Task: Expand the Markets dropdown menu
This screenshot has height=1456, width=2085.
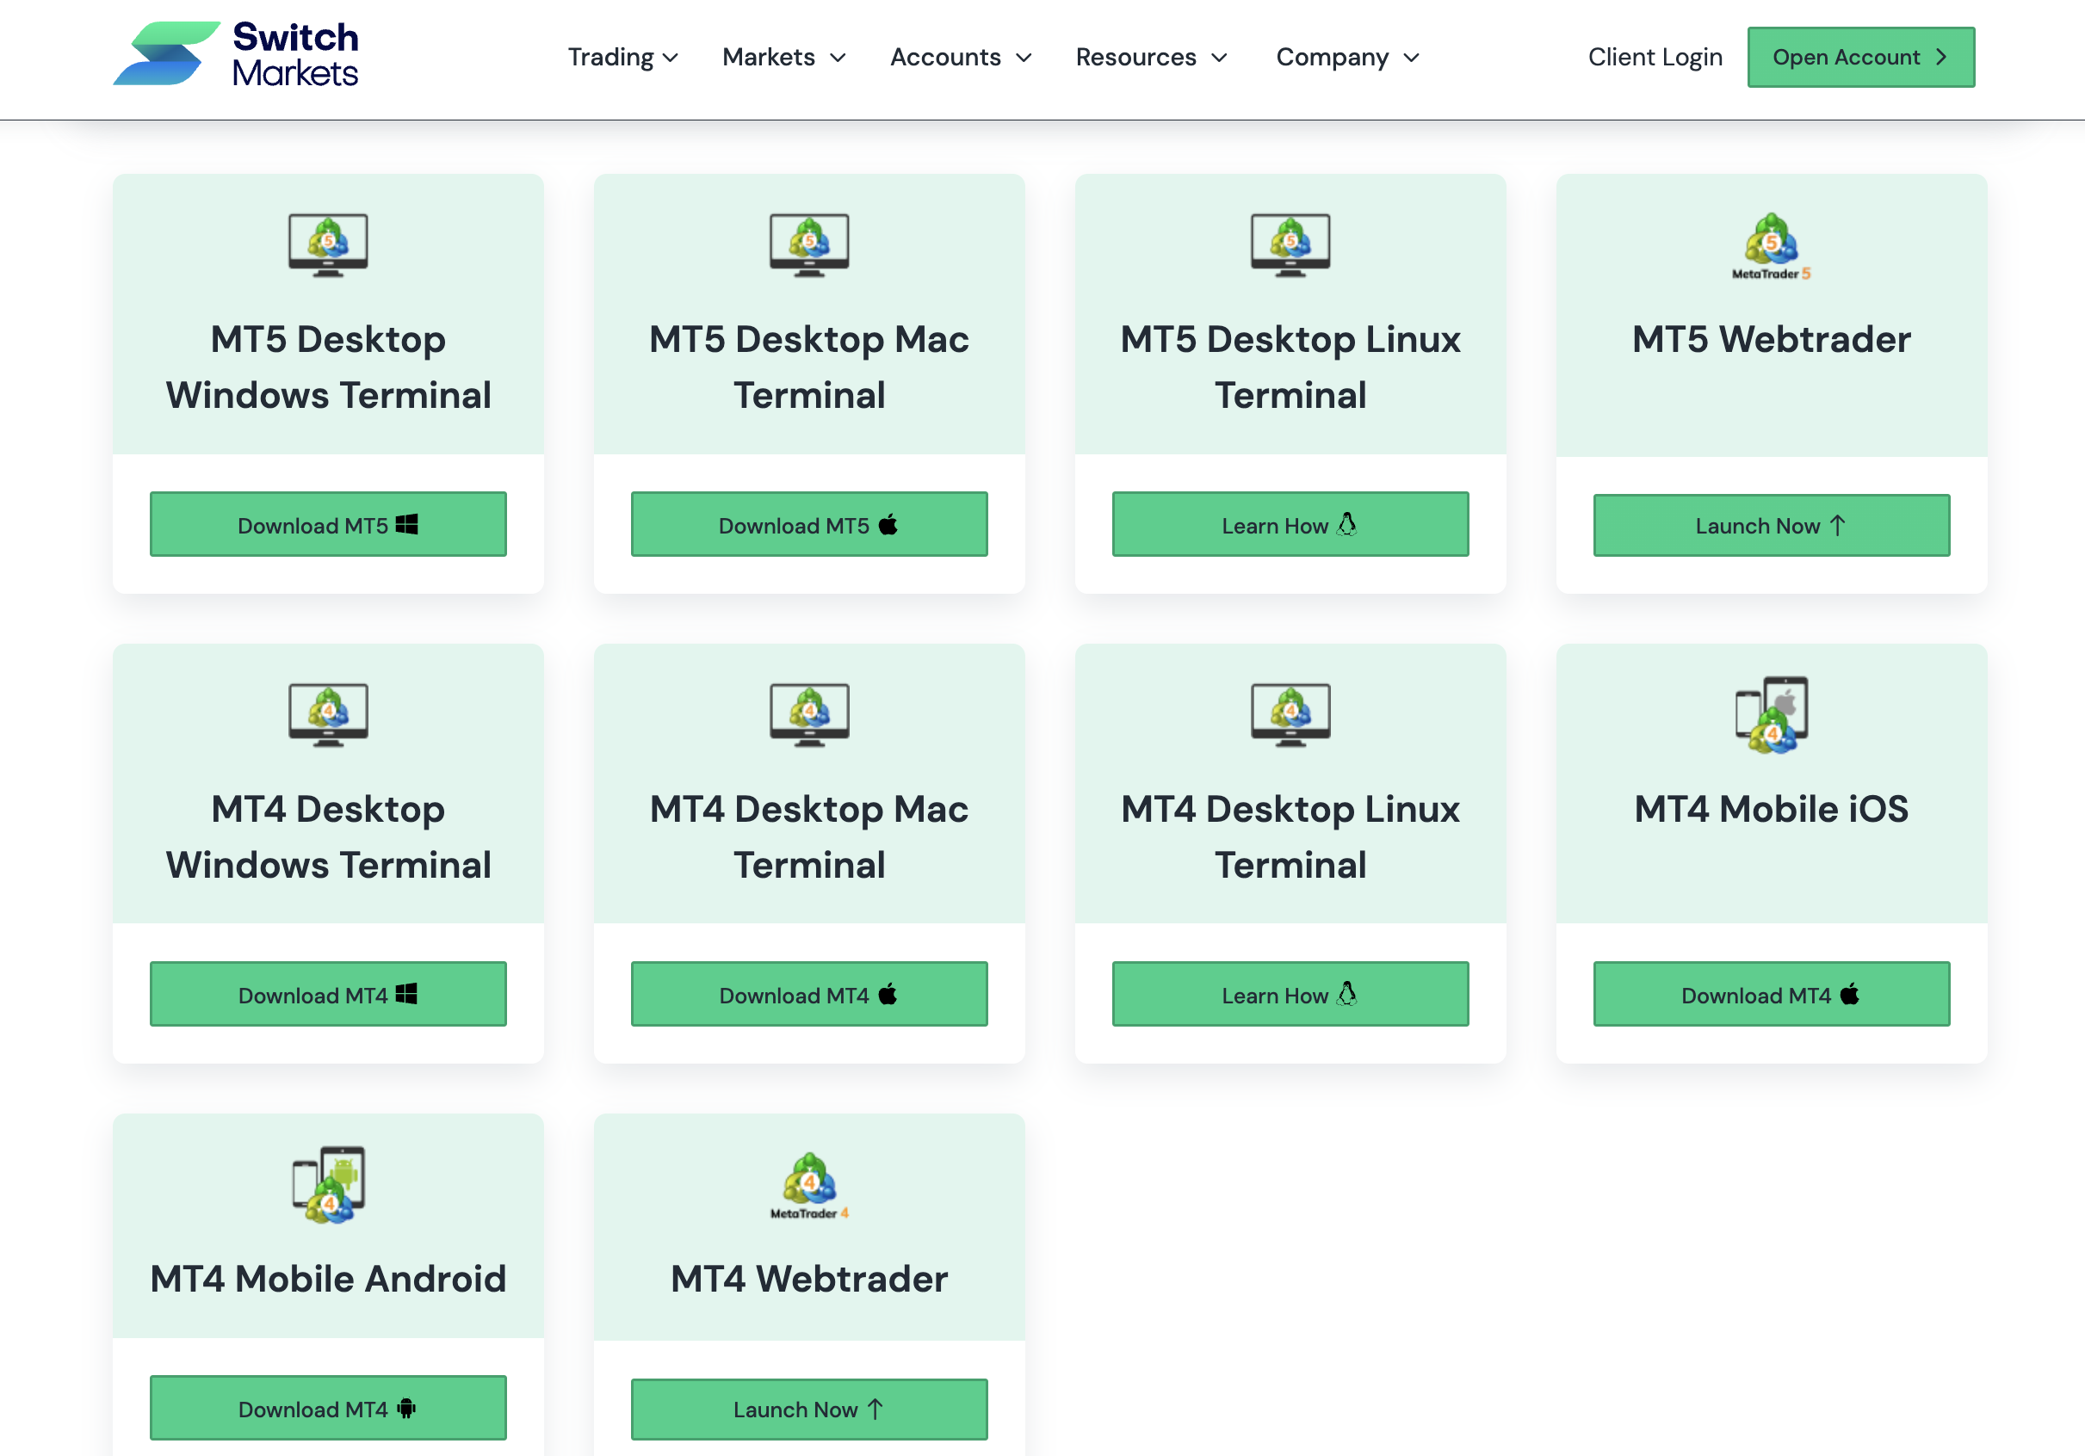Action: pyautogui.click(x=783, y=57)
